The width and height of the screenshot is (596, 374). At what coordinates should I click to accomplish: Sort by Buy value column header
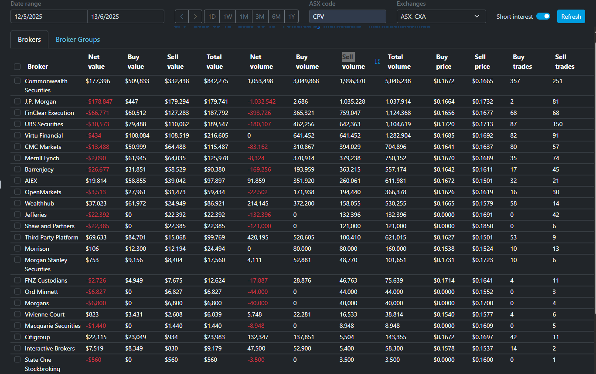tap(136, 62)
